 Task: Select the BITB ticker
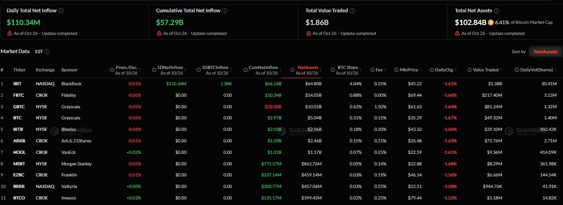(x=18, y=129)
